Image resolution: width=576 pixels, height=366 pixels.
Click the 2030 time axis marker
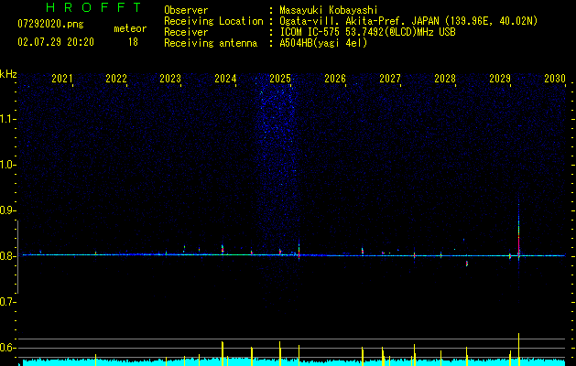pos(555,79)
